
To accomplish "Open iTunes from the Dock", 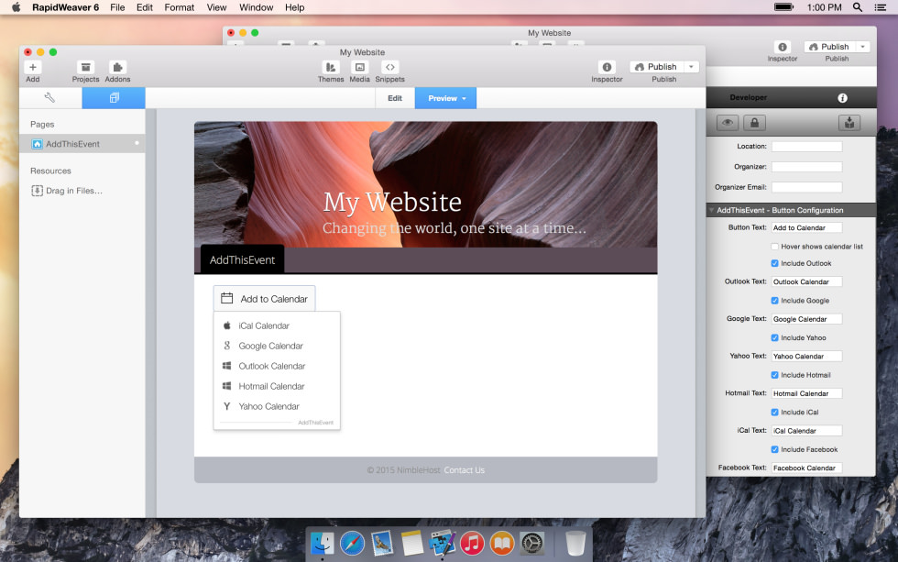I will pos(472,543).
